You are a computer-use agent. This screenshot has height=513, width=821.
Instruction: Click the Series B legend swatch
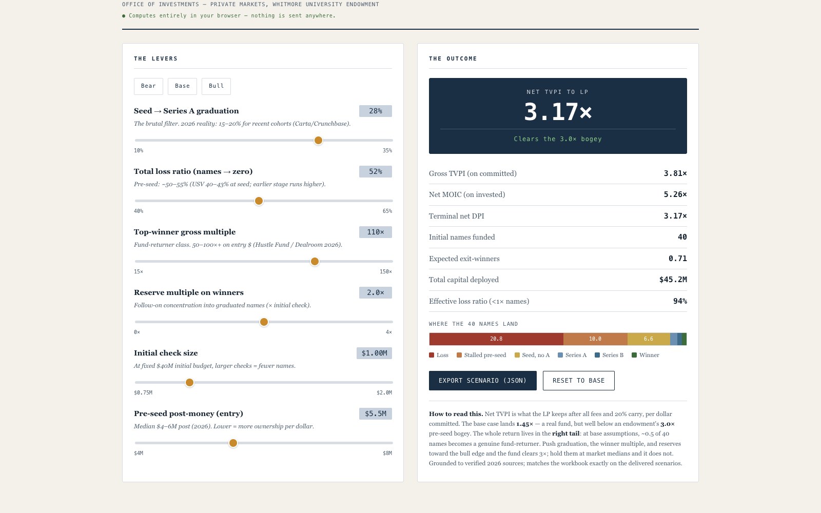point(597,355)
